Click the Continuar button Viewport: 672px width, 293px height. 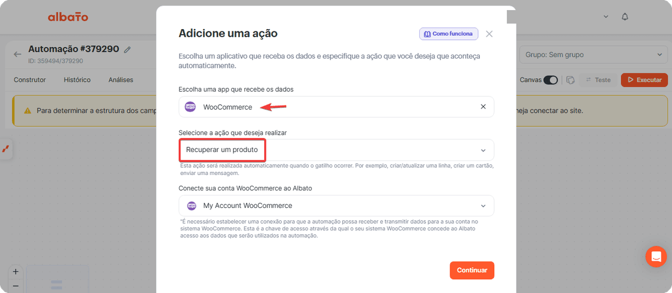tap(472, 270)
